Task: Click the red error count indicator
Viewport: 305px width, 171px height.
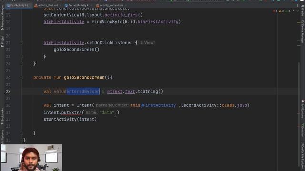Action: coord(275,11)
